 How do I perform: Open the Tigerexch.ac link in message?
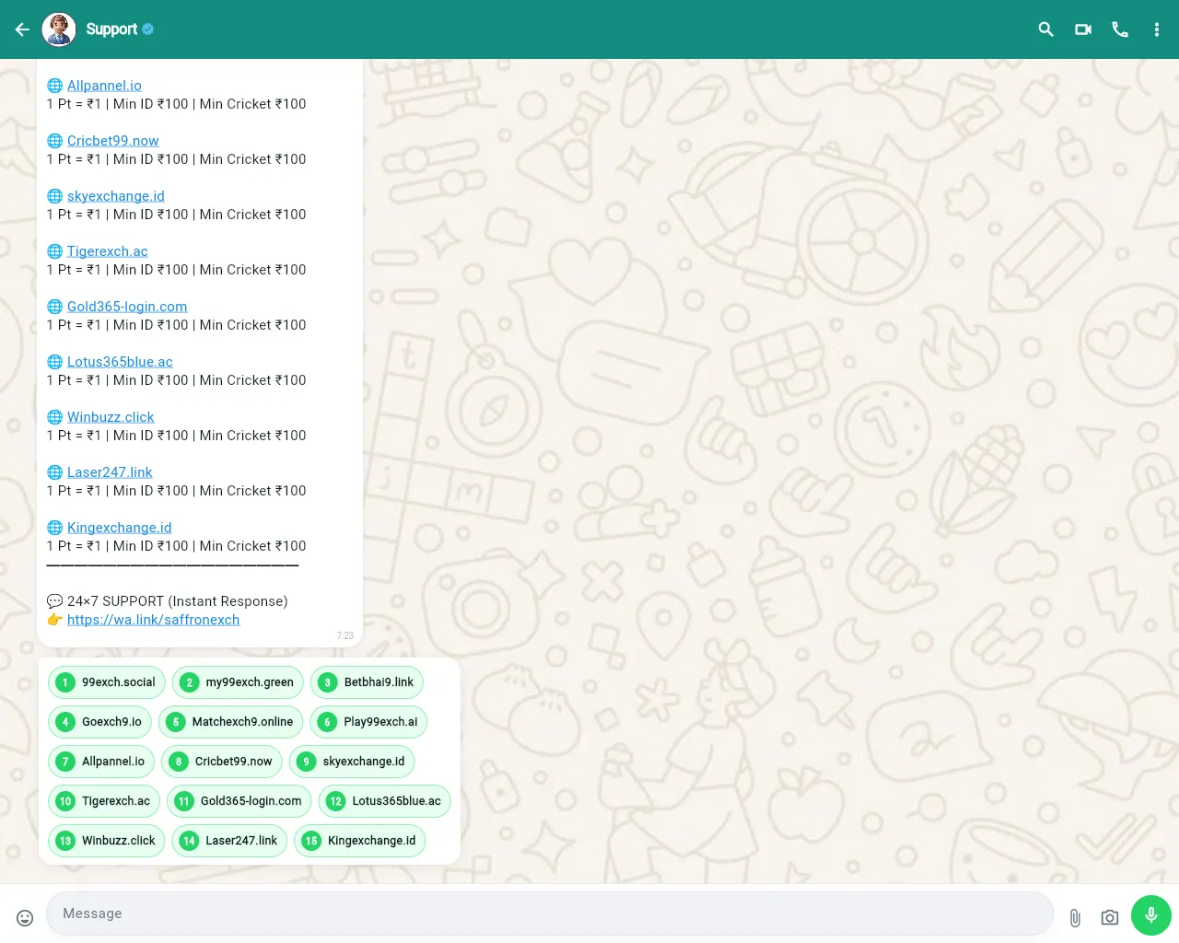pos(107,251)
